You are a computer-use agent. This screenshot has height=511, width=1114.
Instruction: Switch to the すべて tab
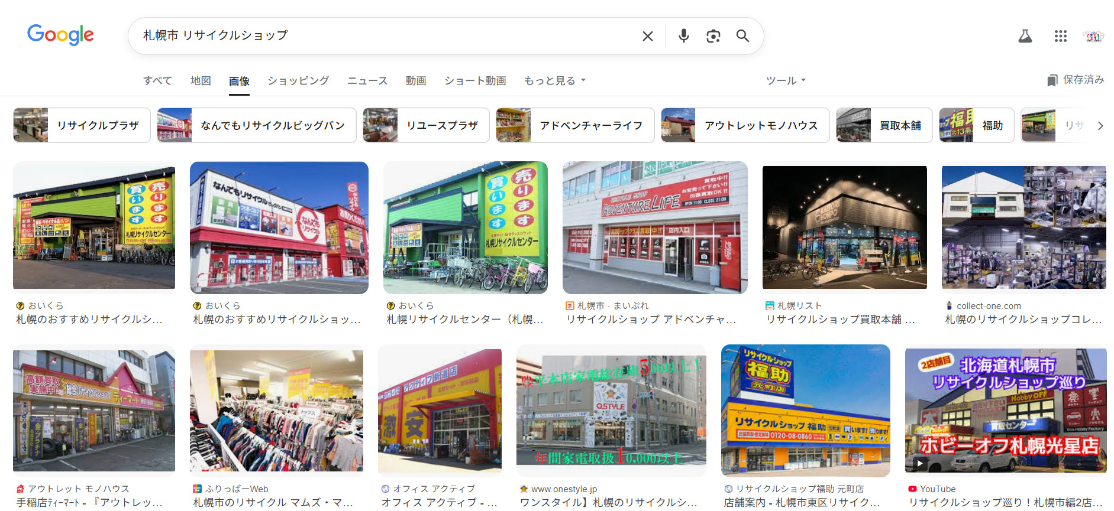click(x=157, y=80)
